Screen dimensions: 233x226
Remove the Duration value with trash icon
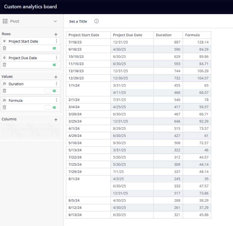pos(4,91)
